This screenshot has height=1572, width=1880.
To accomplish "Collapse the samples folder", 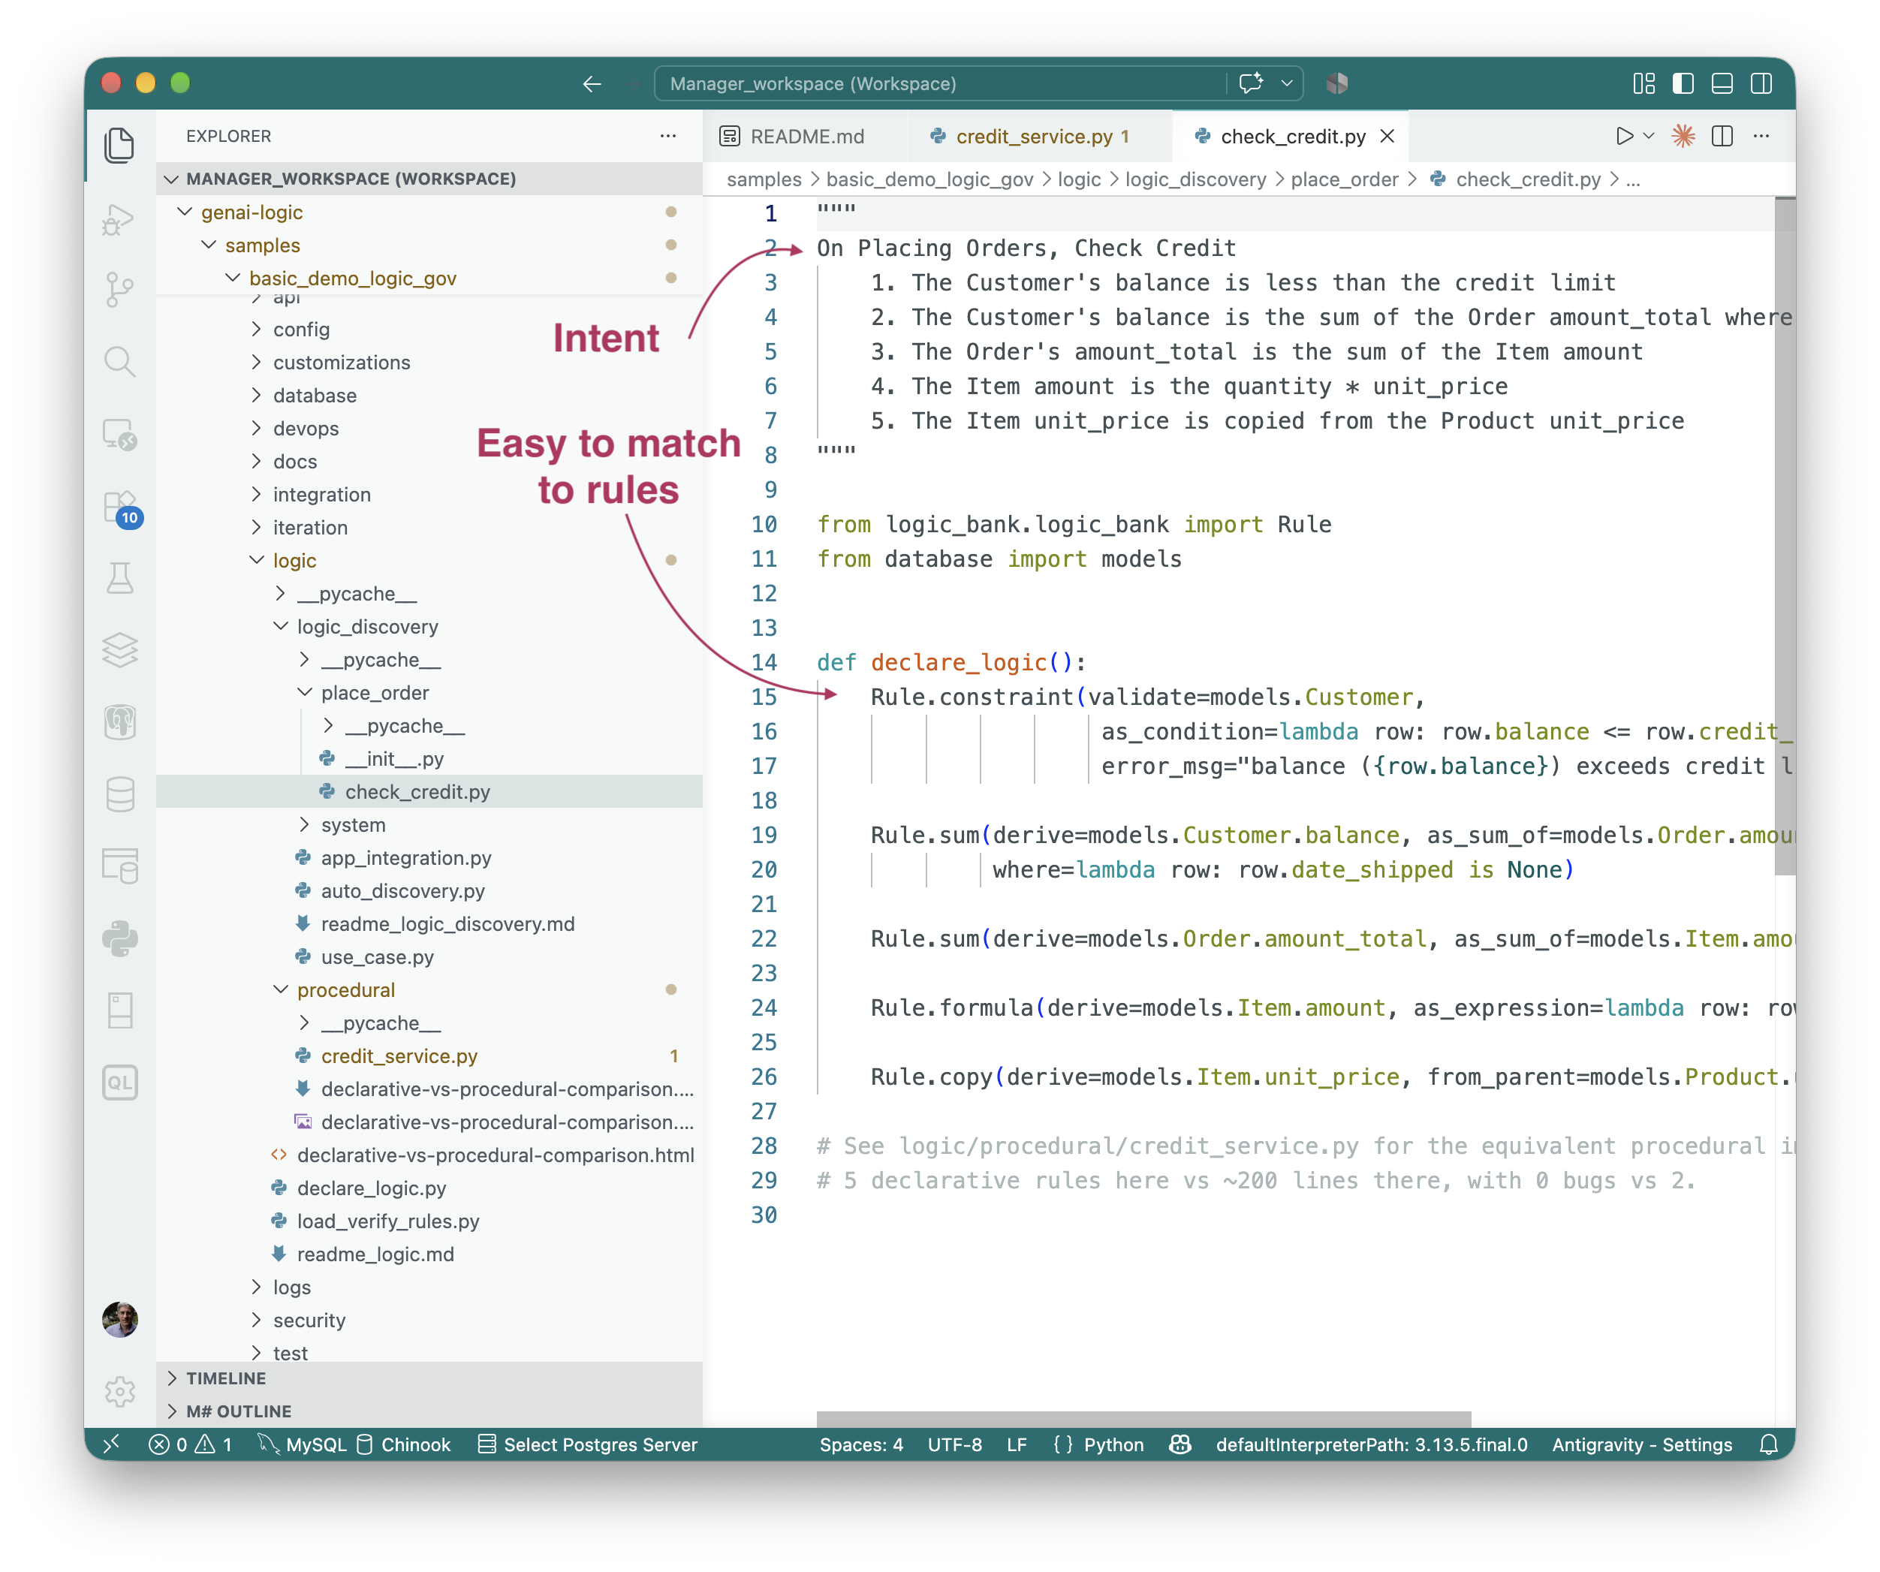I will tap(209, 245).
